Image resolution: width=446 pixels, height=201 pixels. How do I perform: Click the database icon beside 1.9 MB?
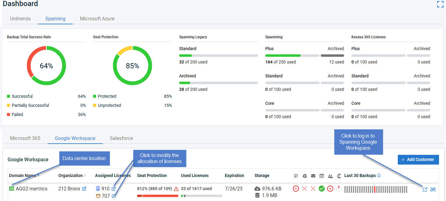coord(257,196)
